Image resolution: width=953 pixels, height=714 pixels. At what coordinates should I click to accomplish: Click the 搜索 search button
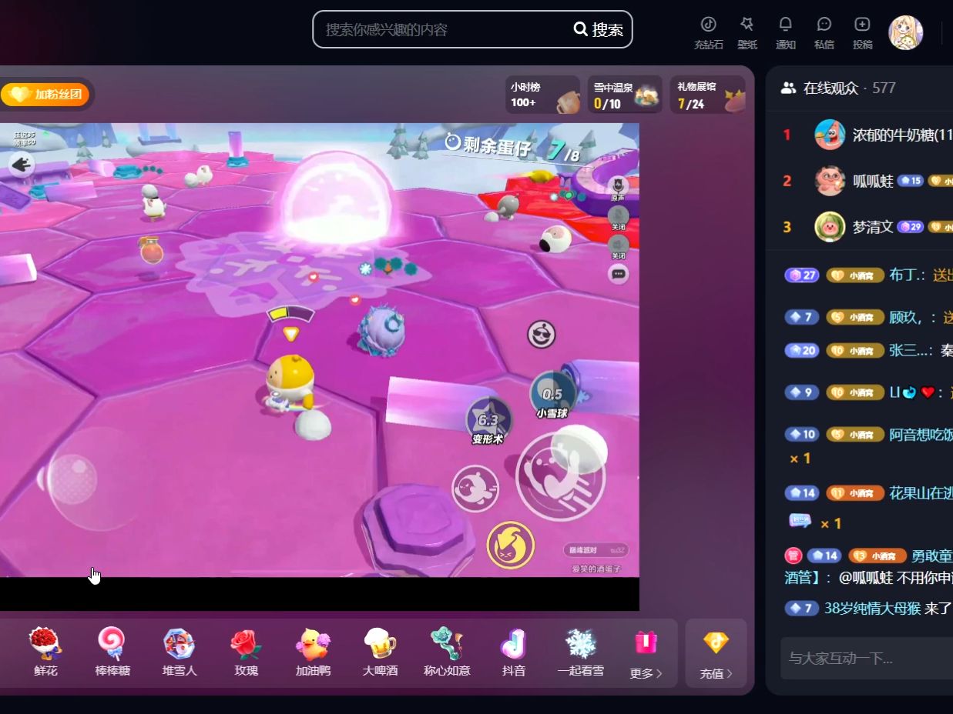pyautogui.click(x=599, y=29)
